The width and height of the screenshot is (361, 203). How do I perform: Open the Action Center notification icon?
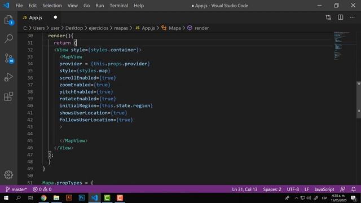354,198
